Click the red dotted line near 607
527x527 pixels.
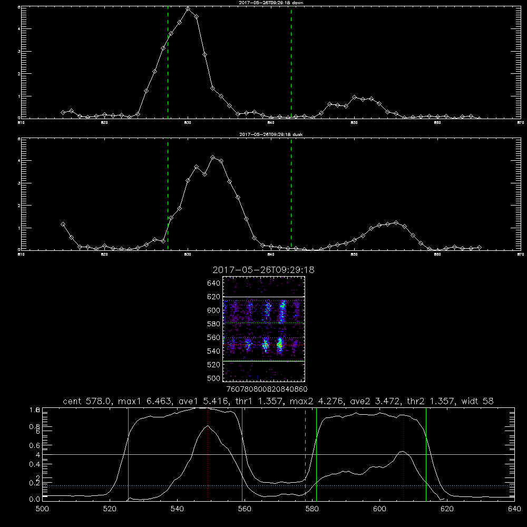[403, 454]
